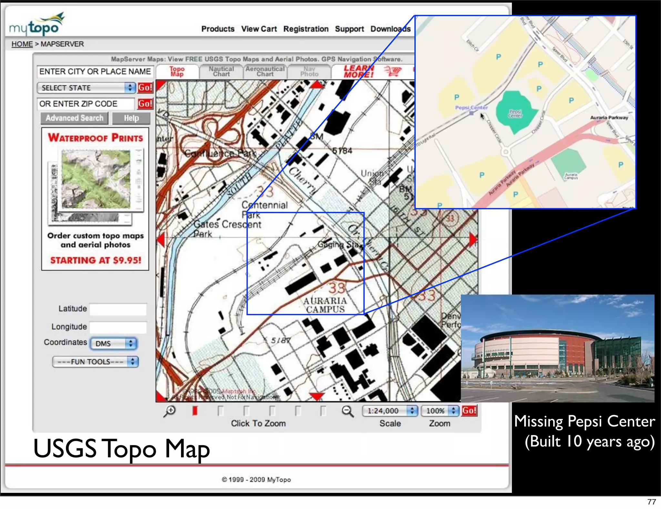Switch to the Topo Map tab

(177, 71)
